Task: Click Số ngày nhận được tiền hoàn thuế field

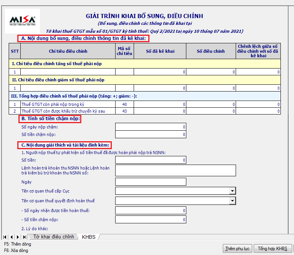Action: 151,211
